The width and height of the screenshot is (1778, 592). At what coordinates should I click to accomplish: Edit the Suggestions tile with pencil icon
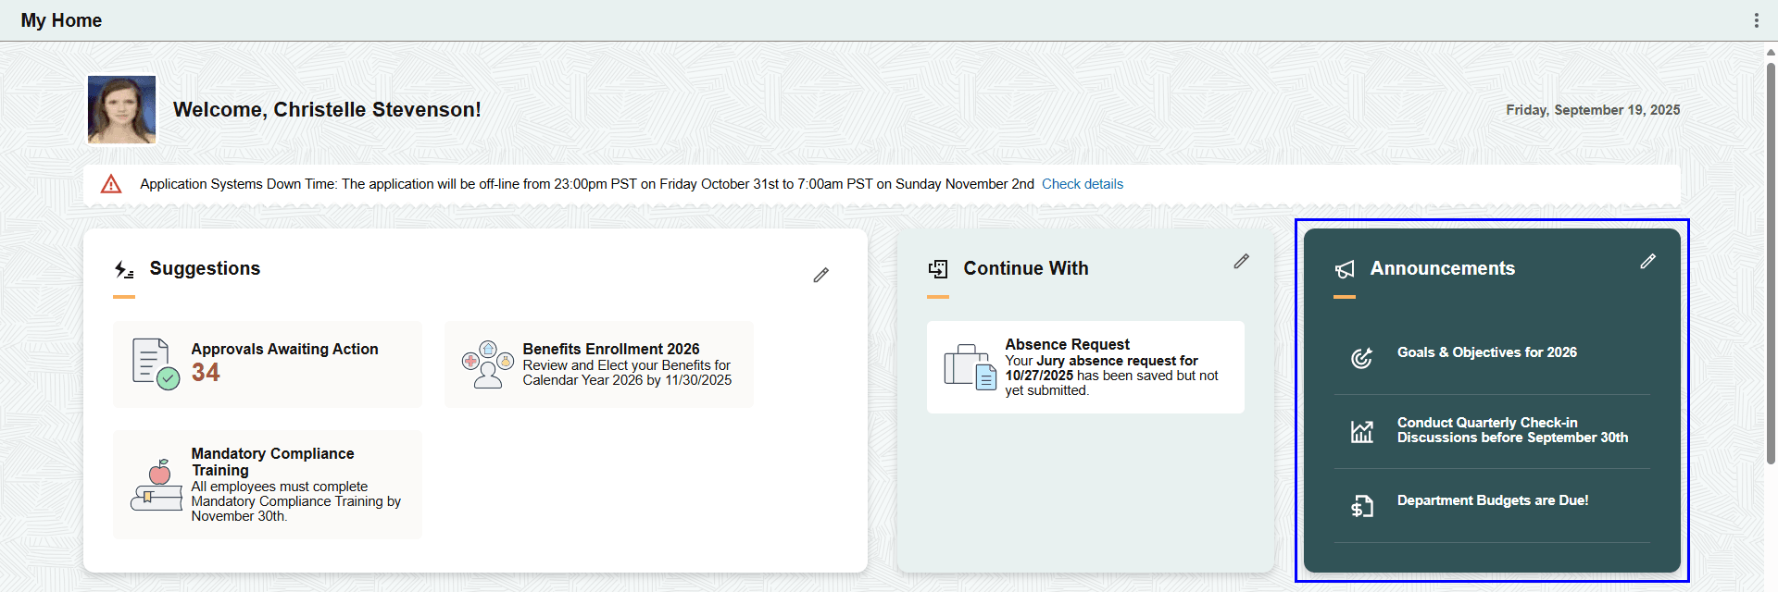[x=820, y=274]
